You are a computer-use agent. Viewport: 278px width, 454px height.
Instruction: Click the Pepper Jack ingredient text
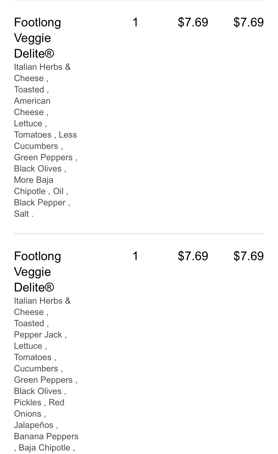pos(38,335)
